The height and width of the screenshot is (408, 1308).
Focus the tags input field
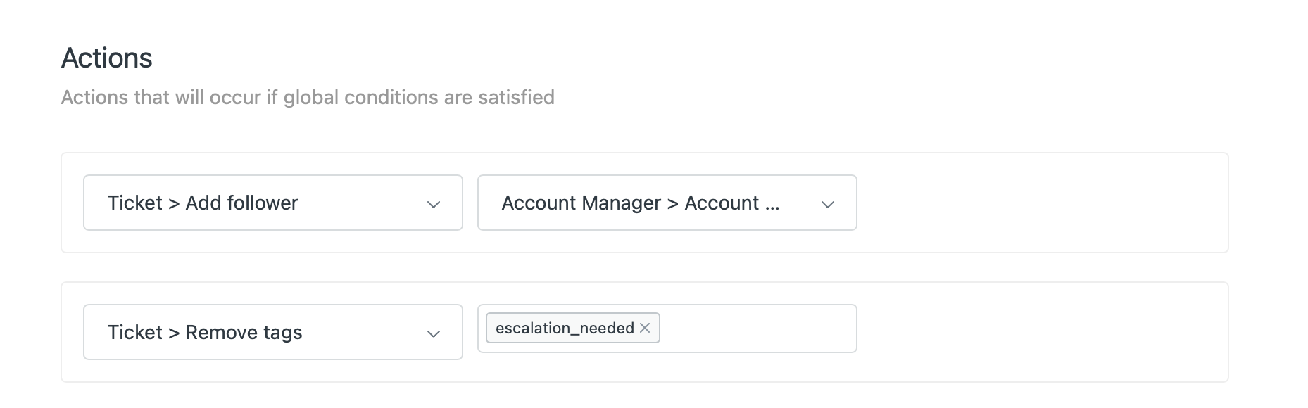tap(757, 329)
